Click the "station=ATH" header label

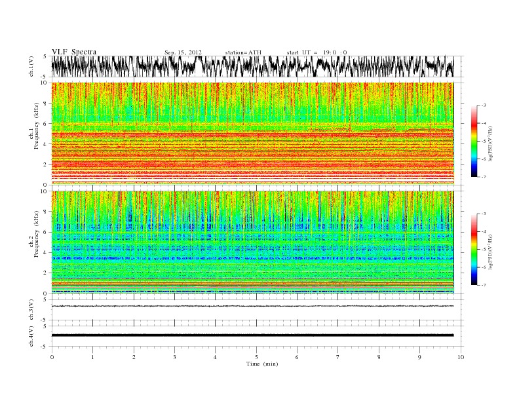[x=243, y=52]
